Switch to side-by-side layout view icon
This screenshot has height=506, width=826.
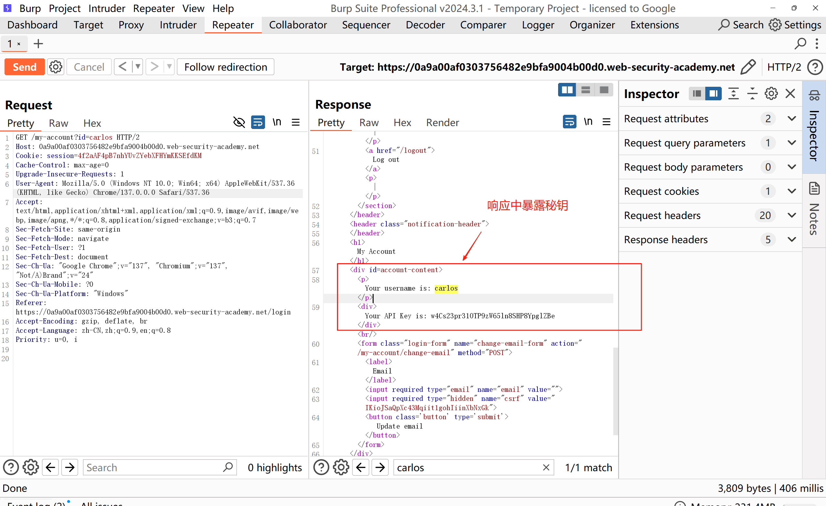[567, 90]
